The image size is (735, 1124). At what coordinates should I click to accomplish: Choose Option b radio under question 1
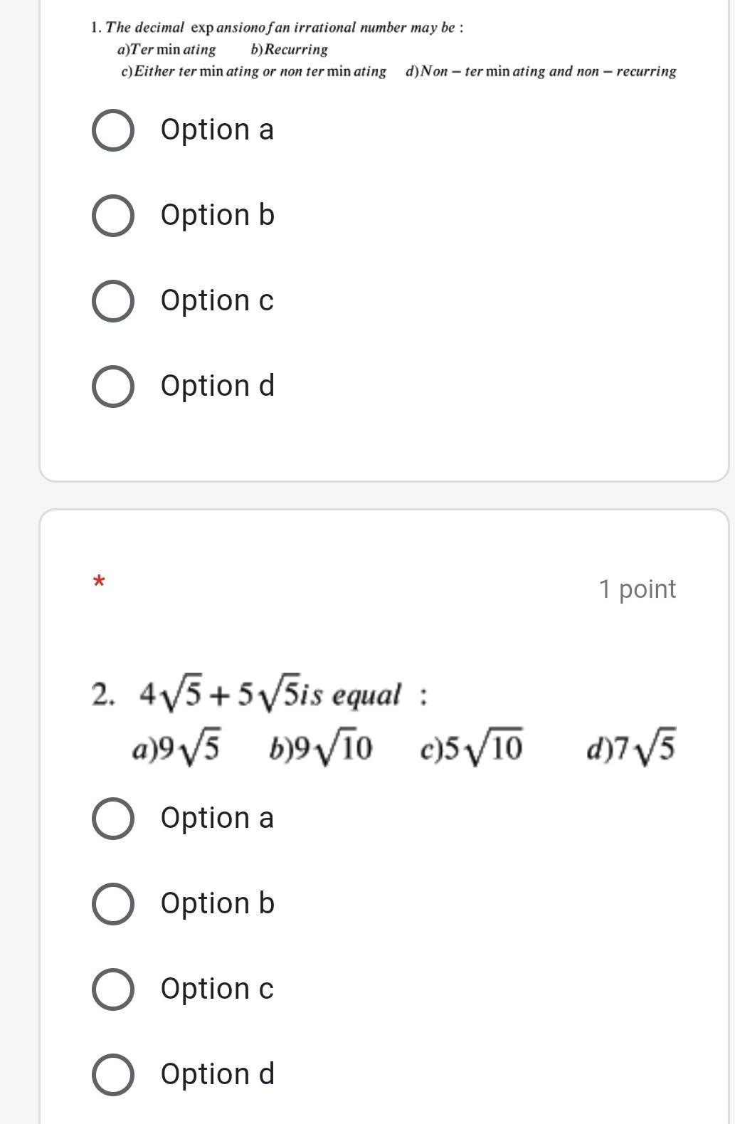[113, 216]
